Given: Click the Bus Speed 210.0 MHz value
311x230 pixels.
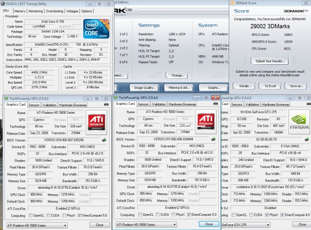Looking at the screenshot, I should pyautogui.click(x=39, y=82).
